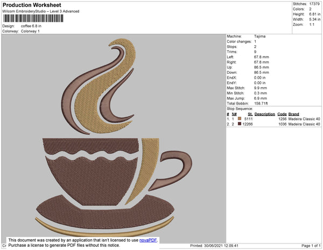The width and height of the screenshot is (323, 250).
Task: Click the Colorway 1 value
Action: [x=30, y=31]
